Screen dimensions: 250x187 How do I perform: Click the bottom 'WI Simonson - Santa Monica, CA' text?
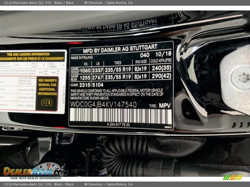click(x=108, y=184)
